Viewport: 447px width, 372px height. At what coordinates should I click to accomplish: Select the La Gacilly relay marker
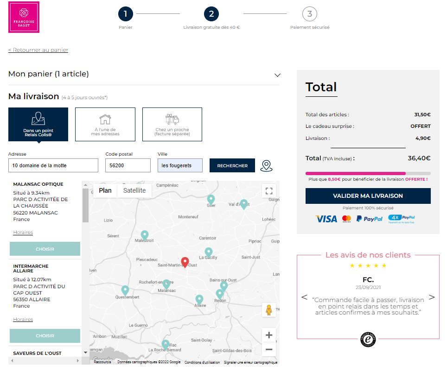[x=209, y=252]
